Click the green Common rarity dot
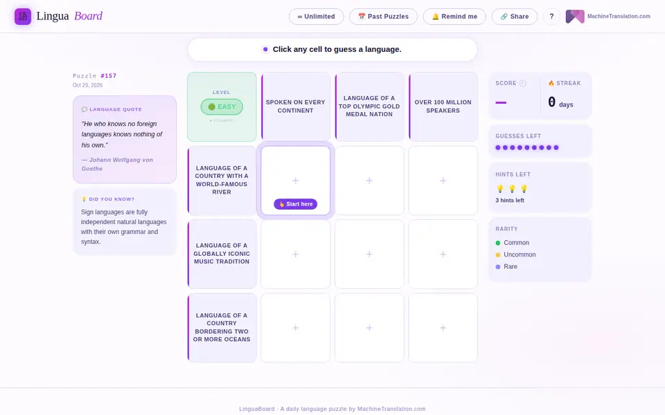This screenshot has height=415, width=665. pyautogui.click(x=498, y=243)
